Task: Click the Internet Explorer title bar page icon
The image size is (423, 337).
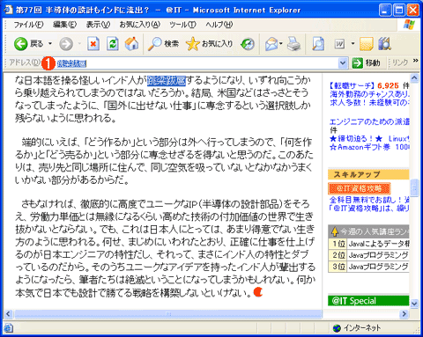Action: pyautogui.click(x=8, y=10)
